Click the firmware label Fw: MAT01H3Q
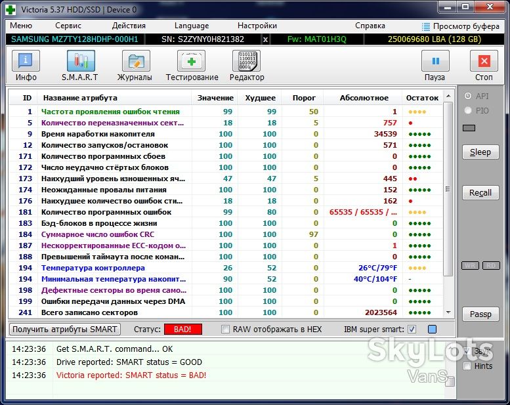Screen dimensions: 510x405 [x=317, y=39]
